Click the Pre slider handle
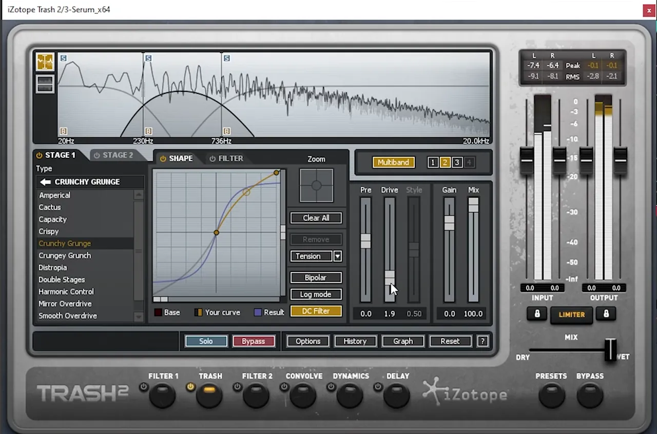The height and width of the screenshot is (434, 657). [365, 241]
